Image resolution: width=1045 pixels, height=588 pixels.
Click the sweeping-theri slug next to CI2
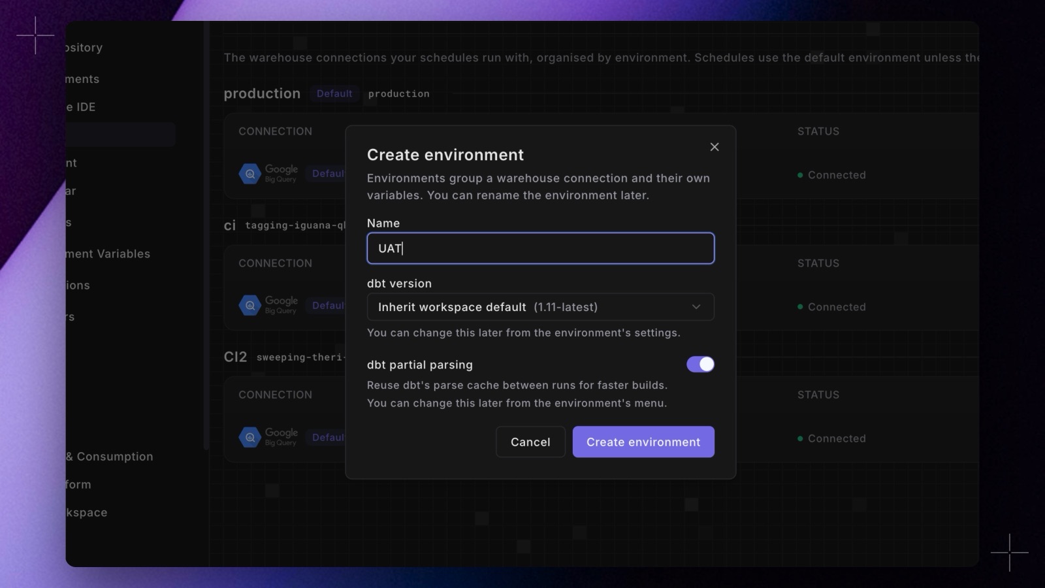(300, 357)
